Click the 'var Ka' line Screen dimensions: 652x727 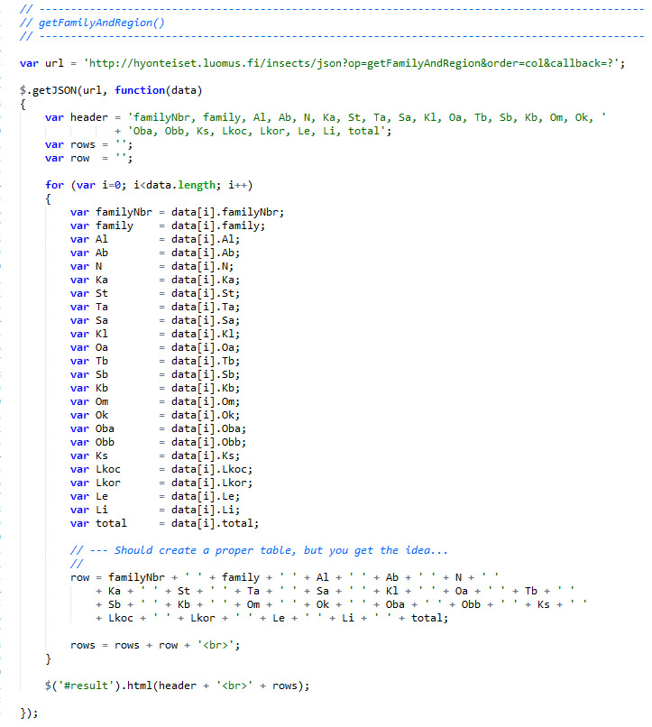click(155, 280)
